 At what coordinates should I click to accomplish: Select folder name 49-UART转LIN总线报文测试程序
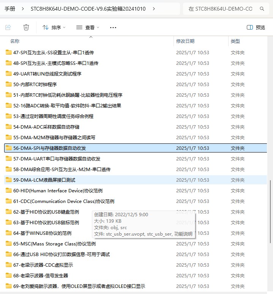coord(47,74)
